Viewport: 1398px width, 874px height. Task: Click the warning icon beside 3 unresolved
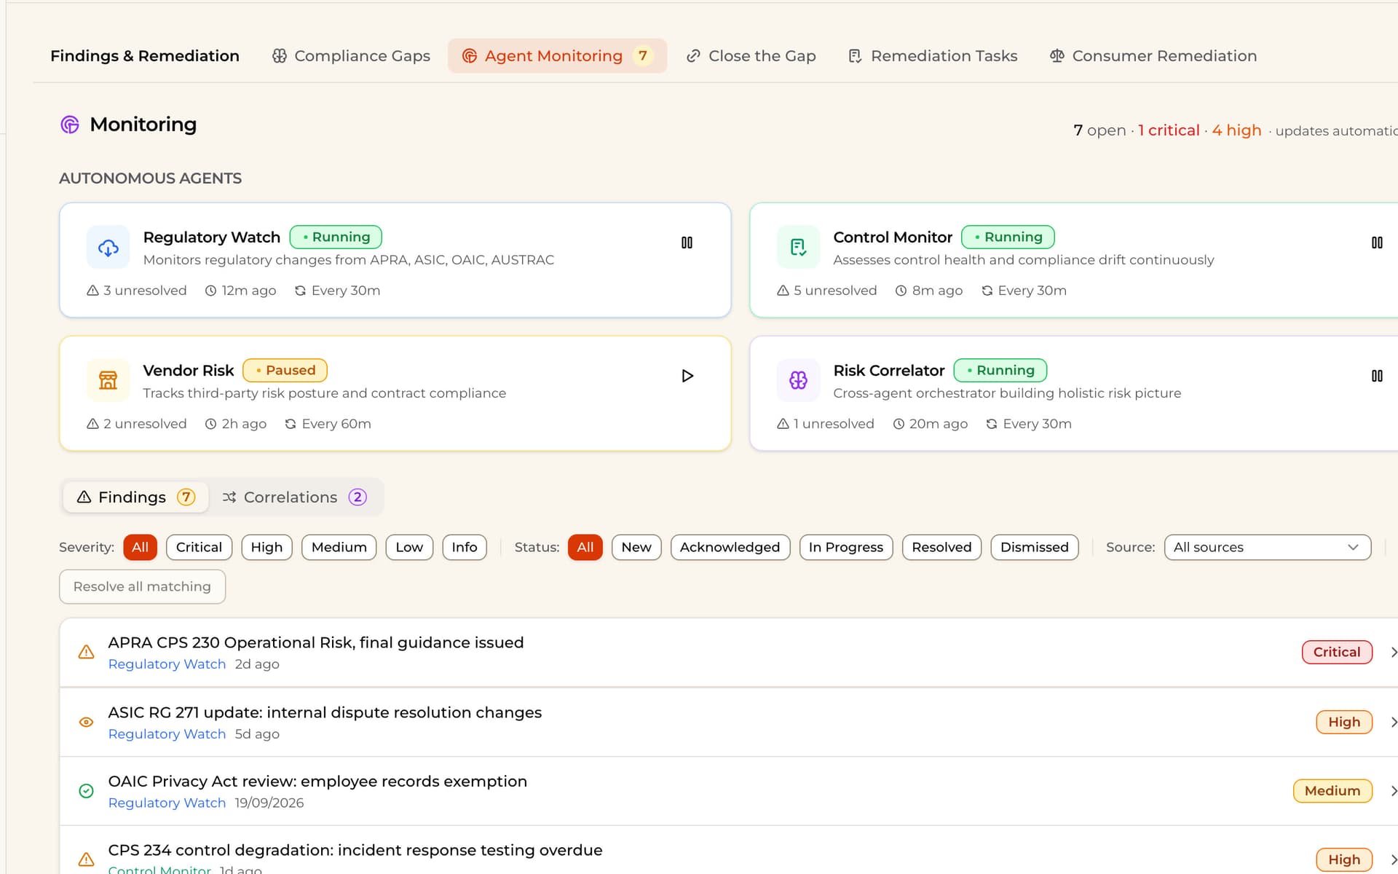click(92, 291)
